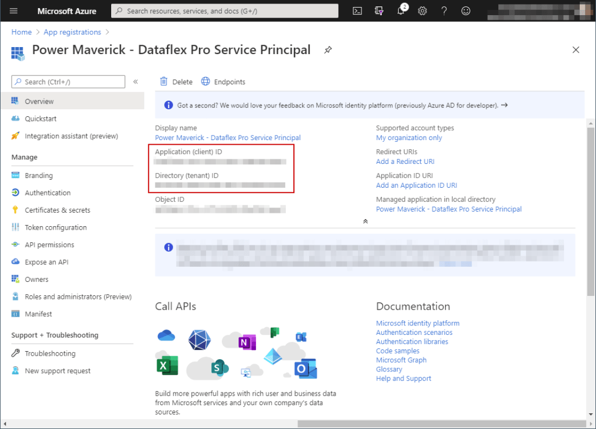
Task: Click the help question mark icon
Action: pyautogui.click(x=444, y=10)
